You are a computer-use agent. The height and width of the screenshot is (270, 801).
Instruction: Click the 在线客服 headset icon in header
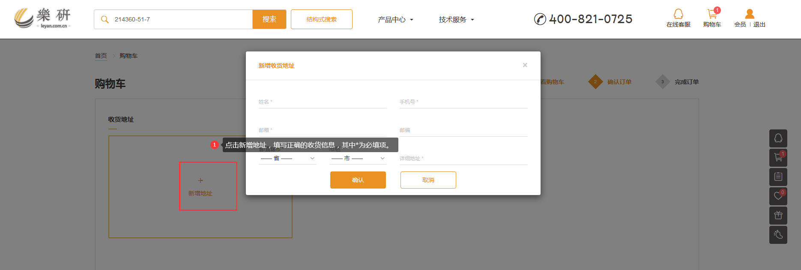point(678,14)
